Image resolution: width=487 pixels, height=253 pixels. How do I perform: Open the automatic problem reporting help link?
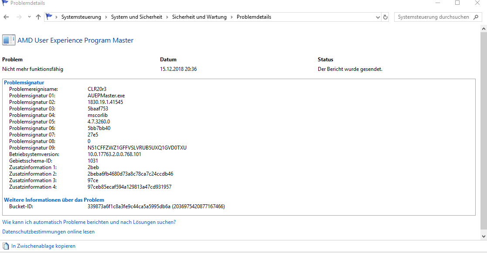click(x=89, y=222)
